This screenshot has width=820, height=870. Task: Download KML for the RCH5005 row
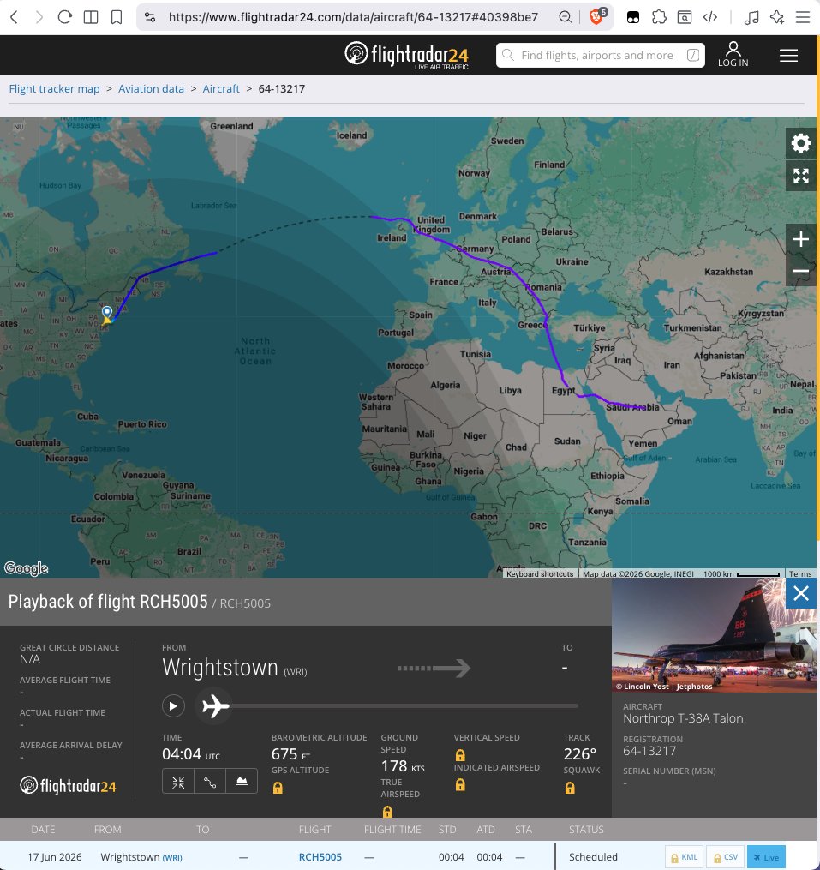click(684, 857)
